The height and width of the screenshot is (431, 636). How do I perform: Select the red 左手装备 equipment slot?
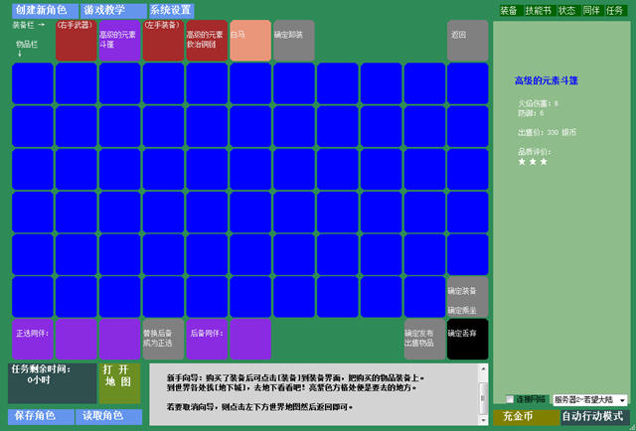tap(163, 41)
